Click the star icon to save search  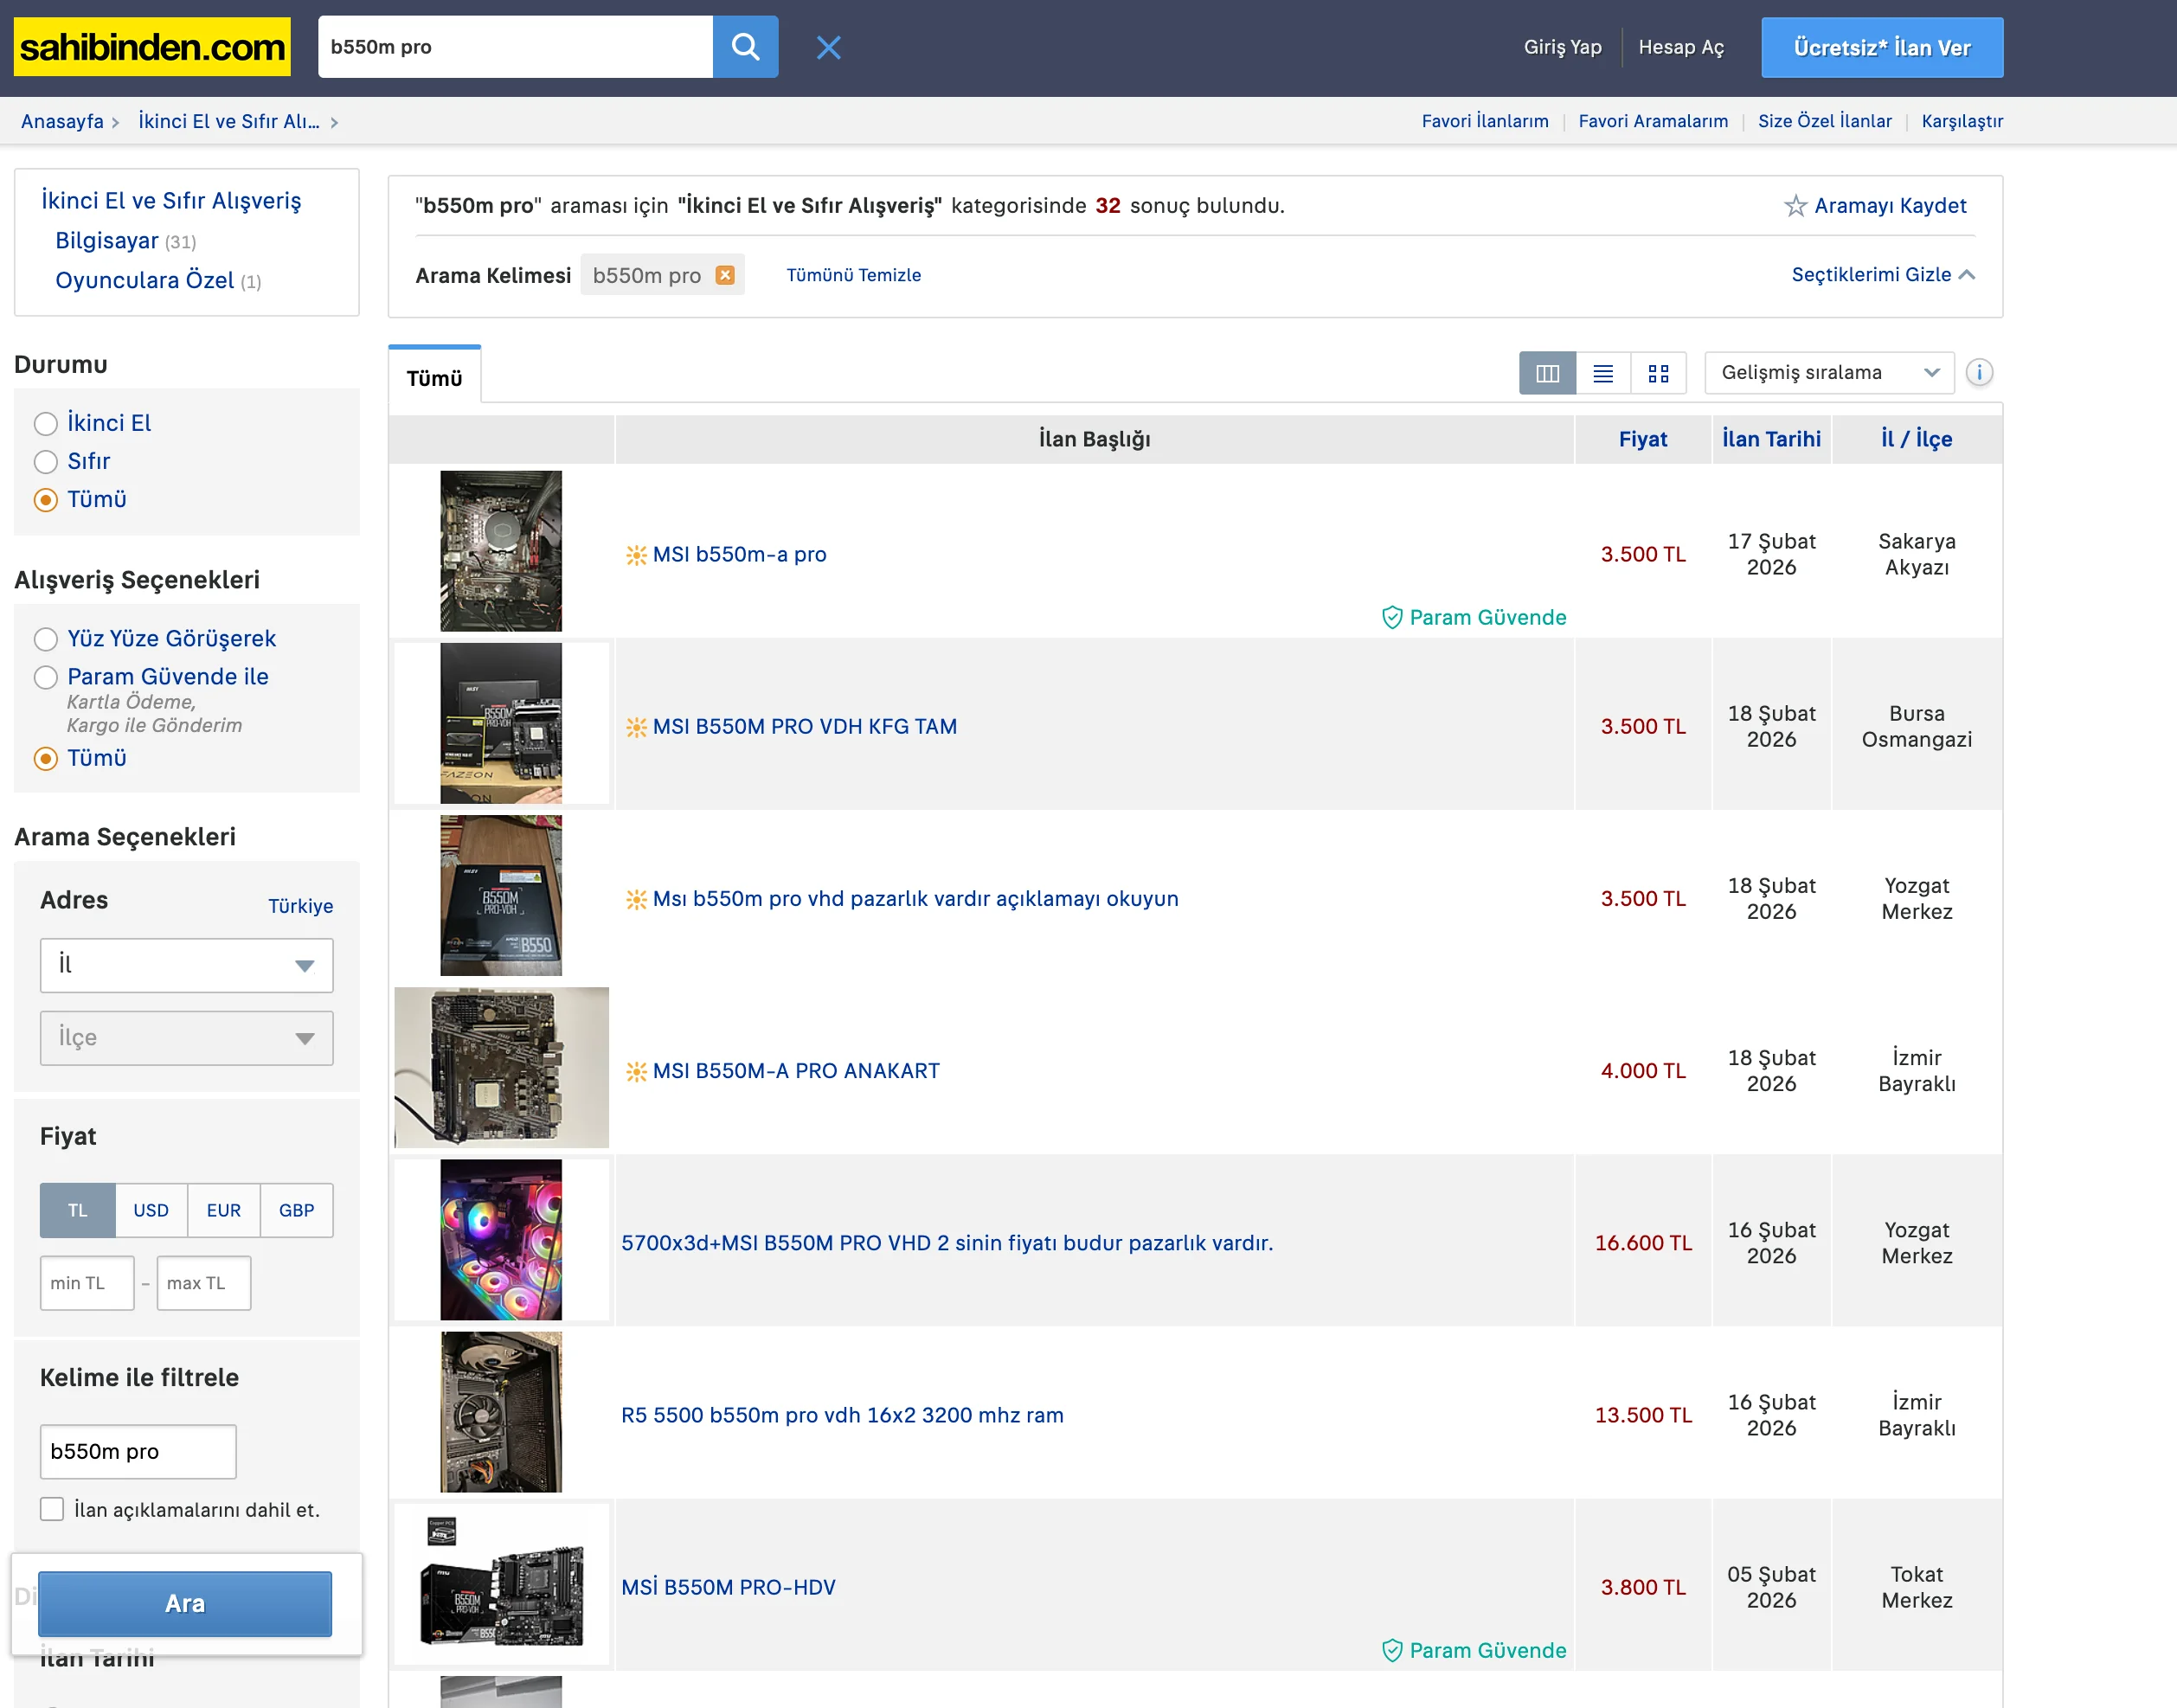[x=1795, y=206]
